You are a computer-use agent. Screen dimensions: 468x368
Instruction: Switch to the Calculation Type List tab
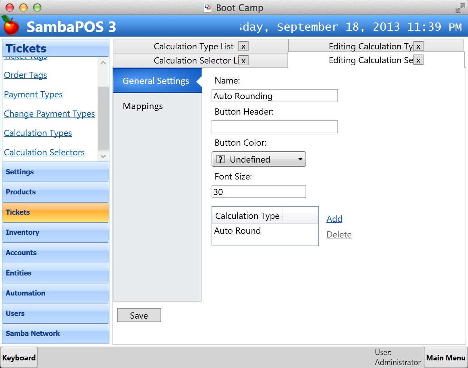coord(193,47)
